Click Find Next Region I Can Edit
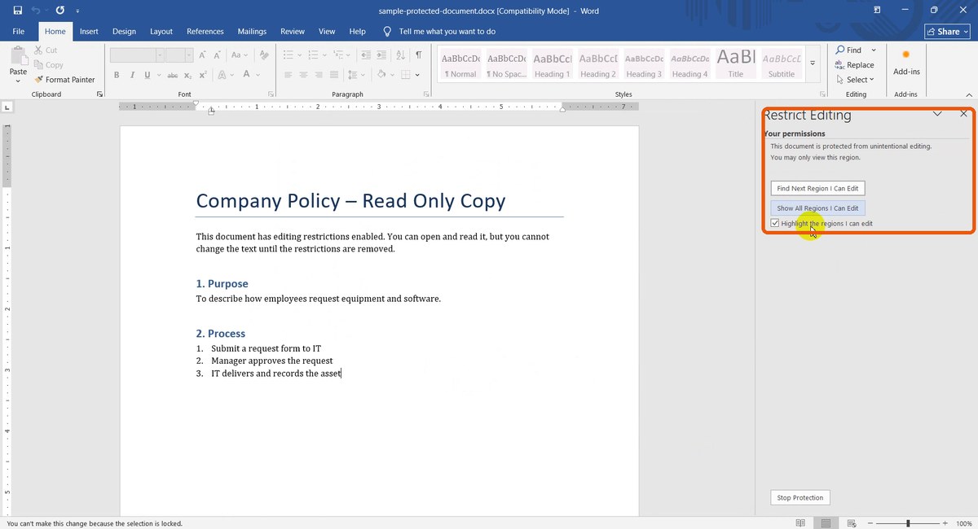 coord(817,188)
